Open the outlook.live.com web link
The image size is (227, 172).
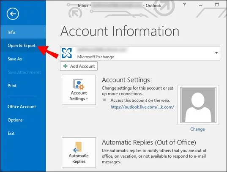(142, 107)
